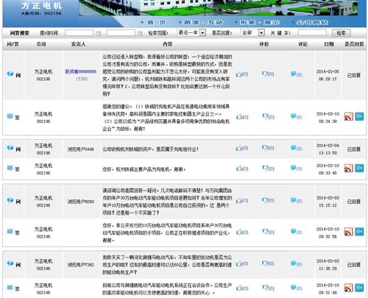Open the 公司网站 navigation item
368x298 pixels.
(x=312, y=23)
